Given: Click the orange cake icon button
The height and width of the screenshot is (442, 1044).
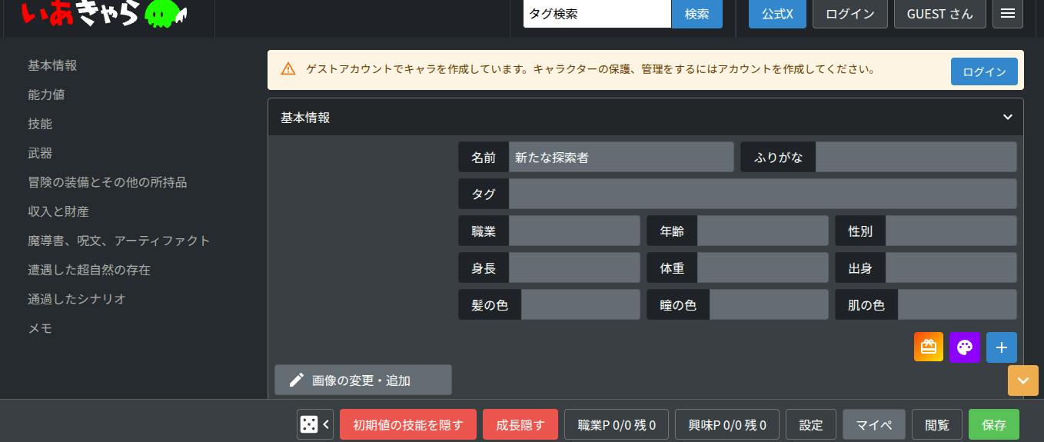Looking at the screenshot, I should (929, 347).
